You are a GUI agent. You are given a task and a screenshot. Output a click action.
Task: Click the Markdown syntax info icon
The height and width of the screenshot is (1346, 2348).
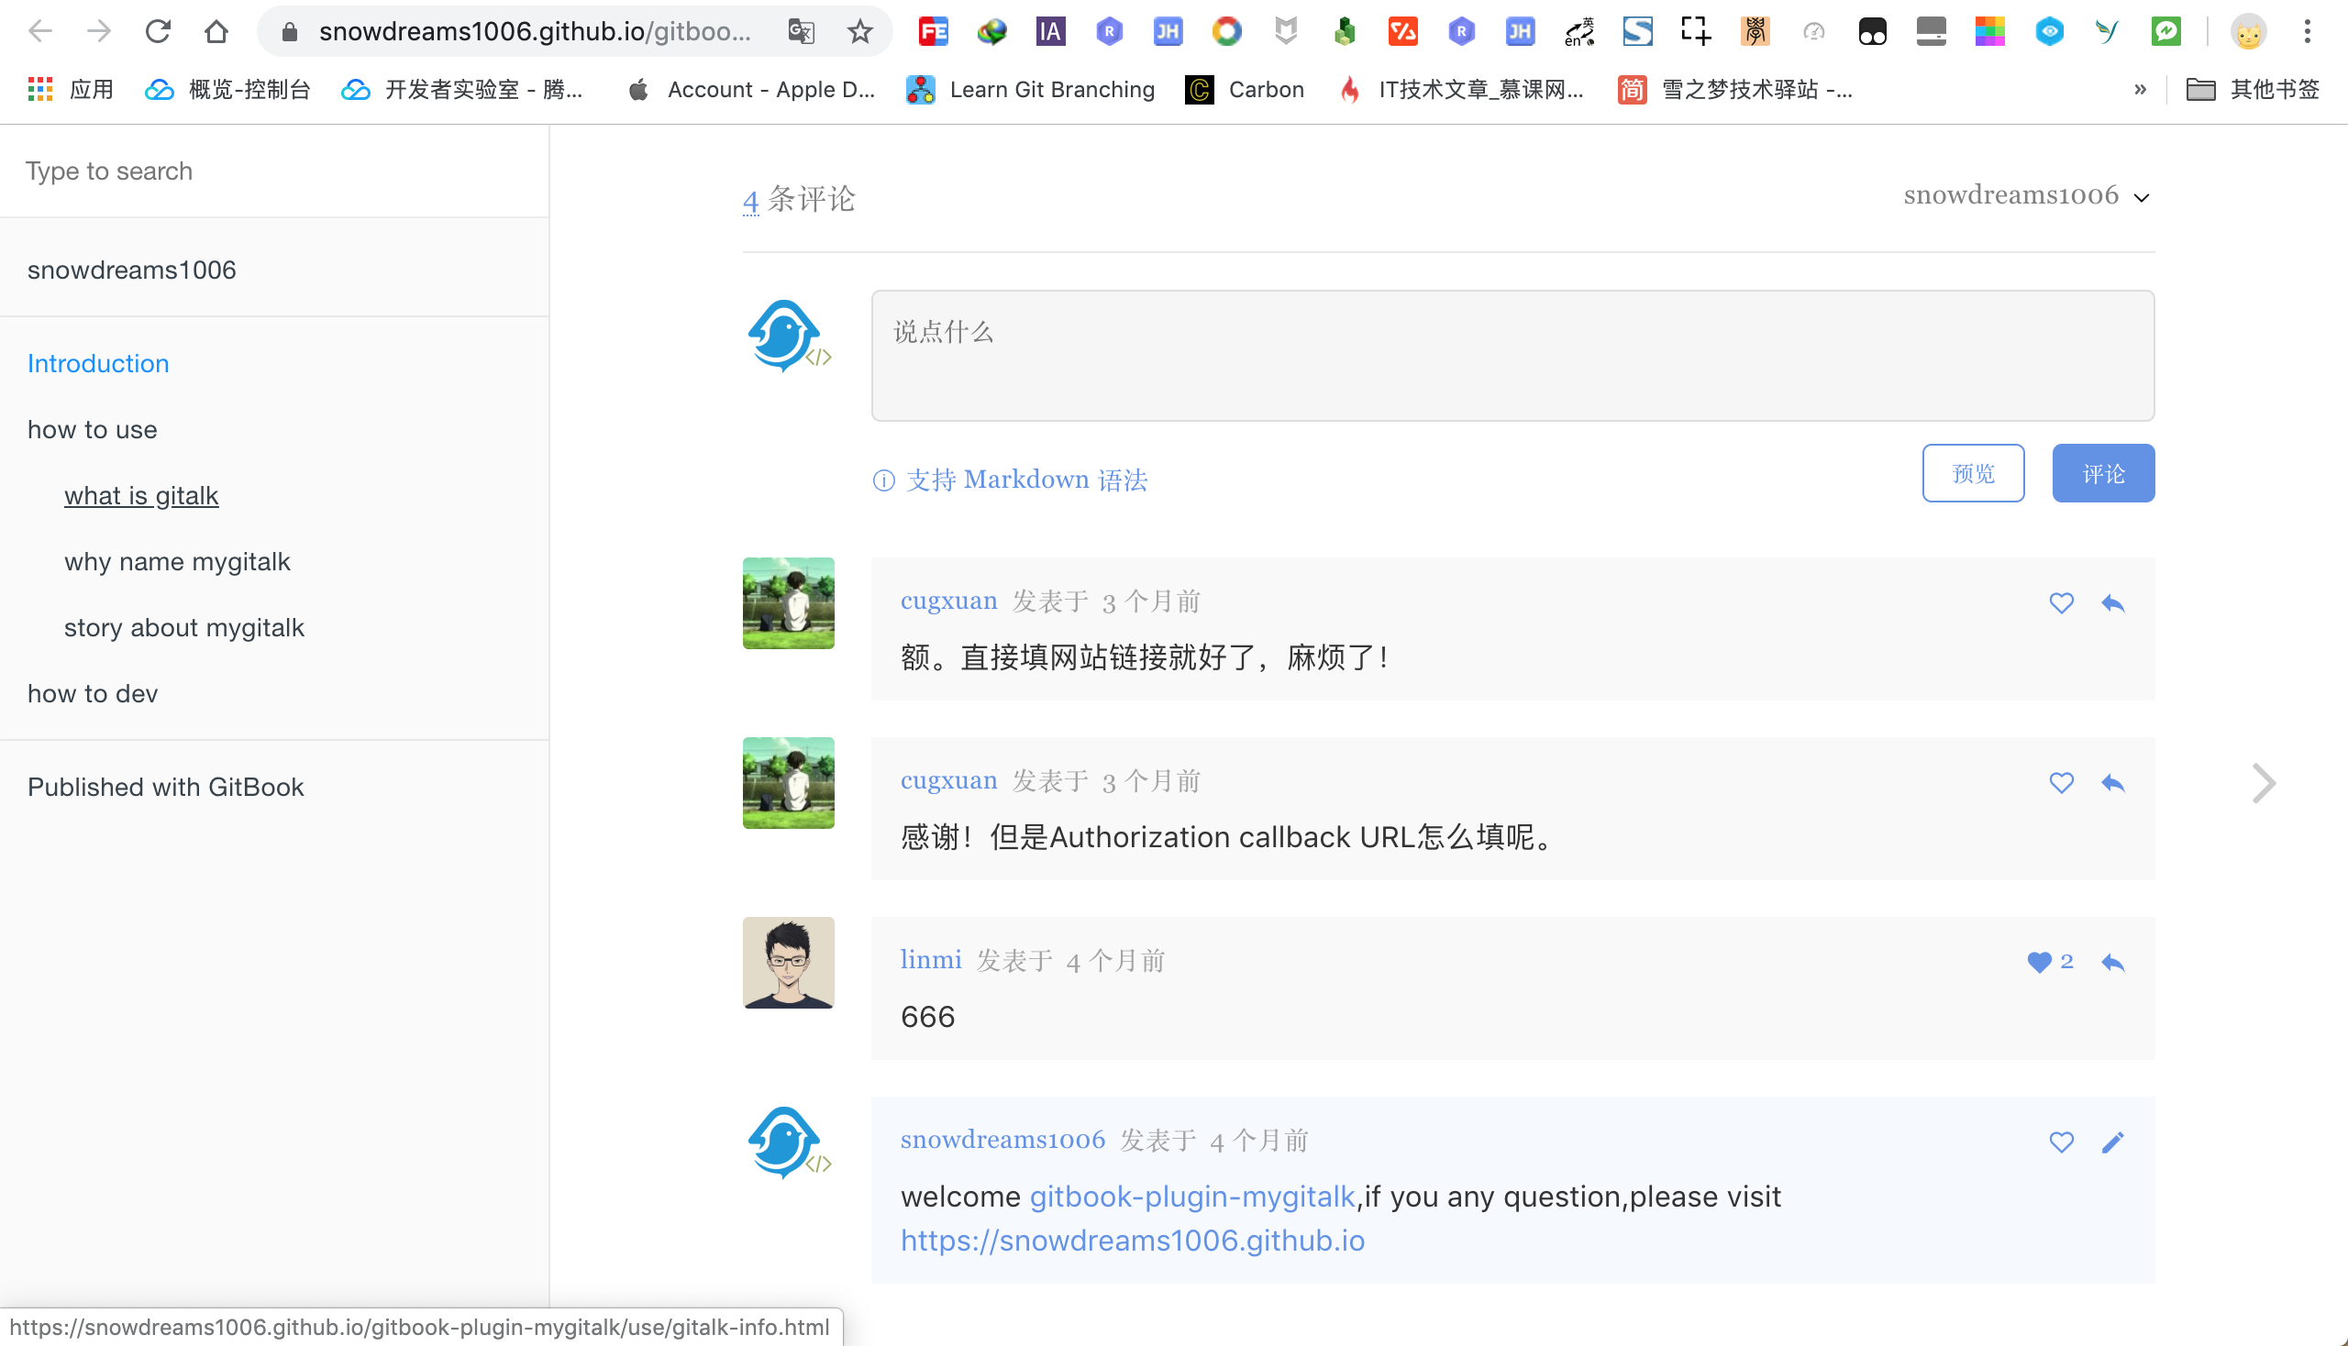tap(883, 480)
